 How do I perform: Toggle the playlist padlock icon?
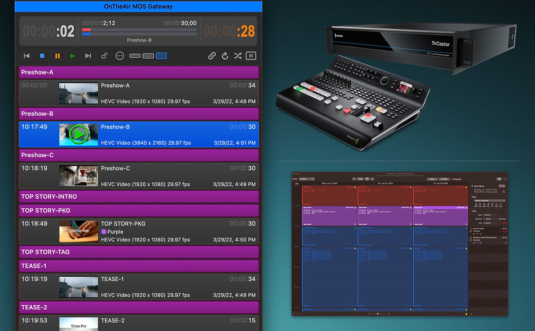coord(104,56)
